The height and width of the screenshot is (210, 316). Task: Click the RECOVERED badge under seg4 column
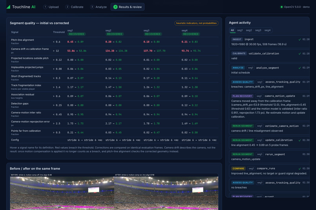191,34
